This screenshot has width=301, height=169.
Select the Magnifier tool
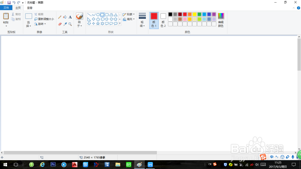[70, 24]
